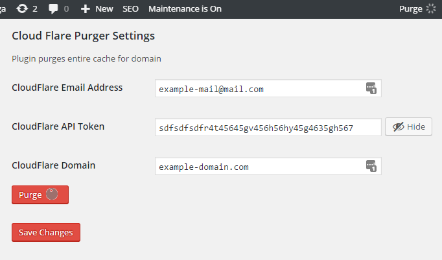Toggle API token visibility with Hide button

click(x=408, y=127)
